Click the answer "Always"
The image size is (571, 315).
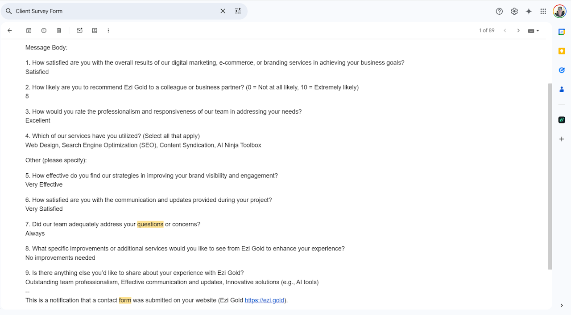35,233
